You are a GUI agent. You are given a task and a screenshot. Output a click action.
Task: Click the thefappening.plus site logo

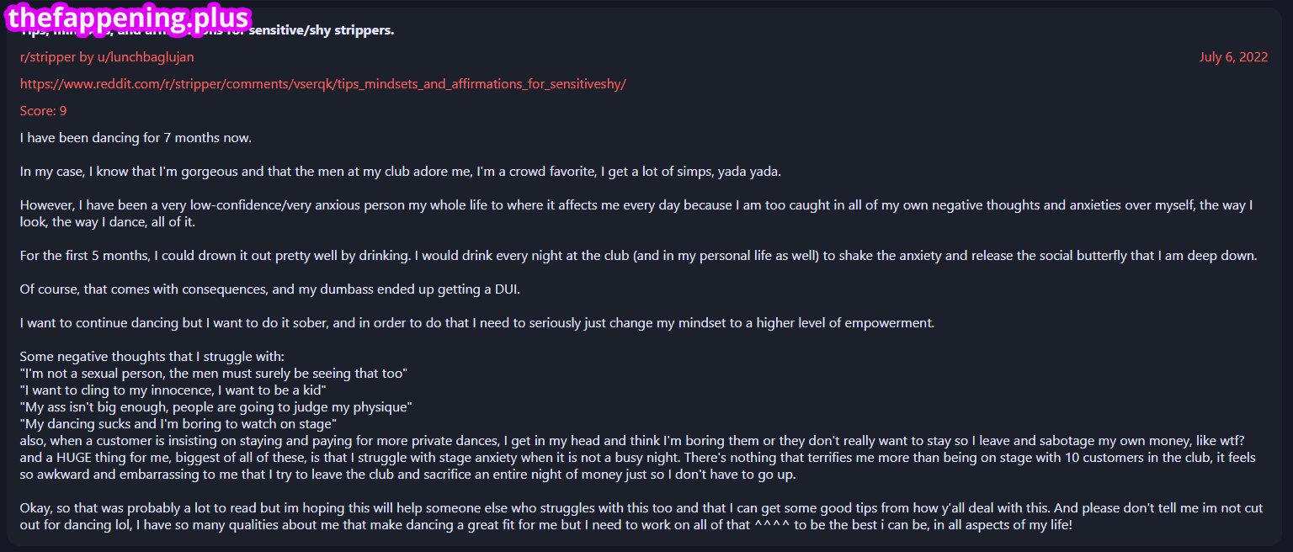128,19
